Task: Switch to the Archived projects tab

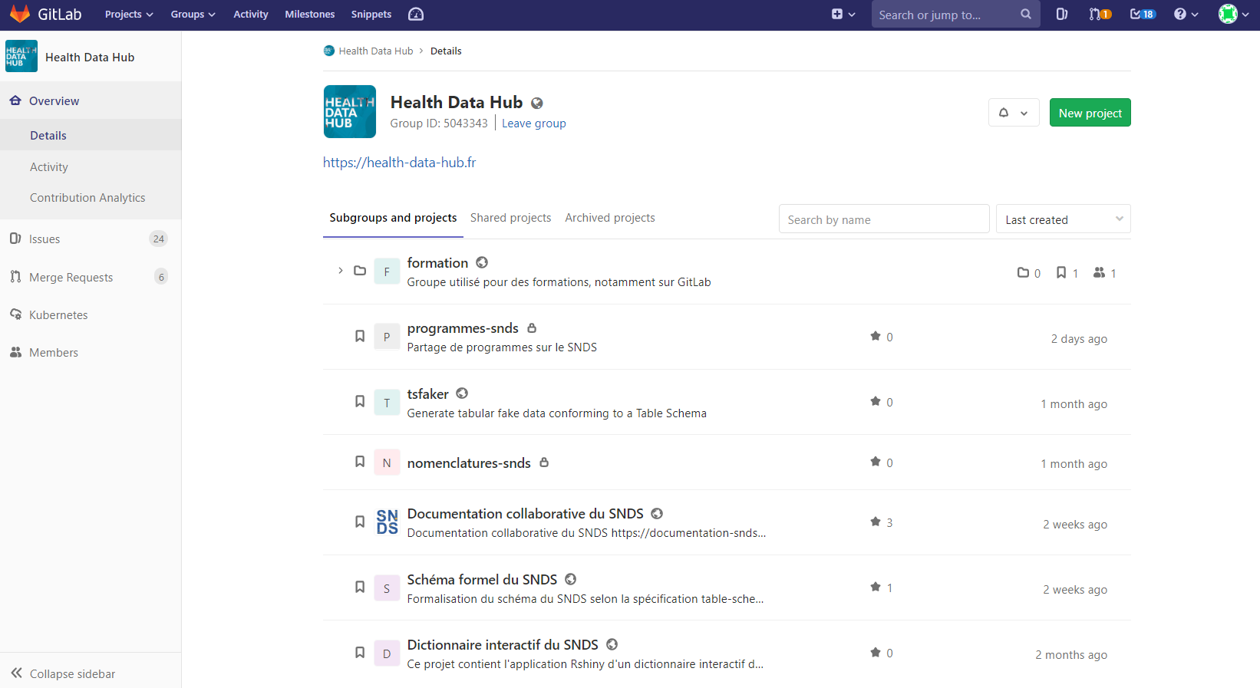Action: coord(610,218)
